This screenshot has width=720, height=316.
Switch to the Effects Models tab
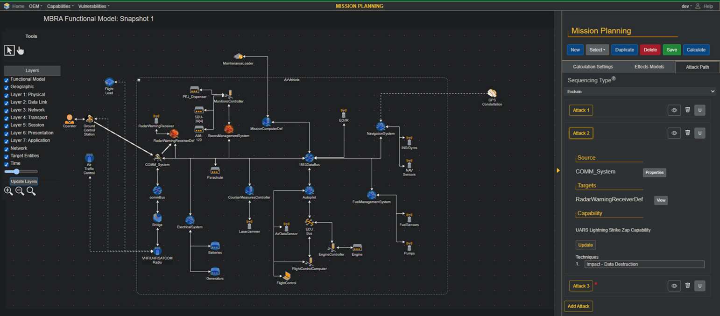coord(649,67)
